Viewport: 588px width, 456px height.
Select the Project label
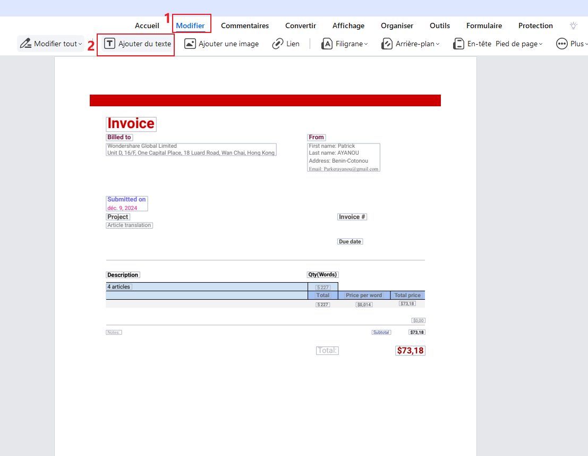[x=118, y=217]
